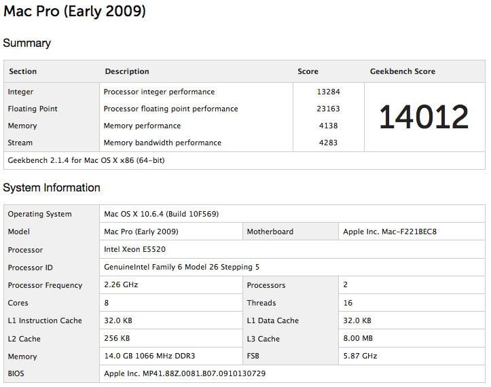Screen dimensions: 491x387
Task: Click the 'Description' column header
Action: (x=127, y=71)
